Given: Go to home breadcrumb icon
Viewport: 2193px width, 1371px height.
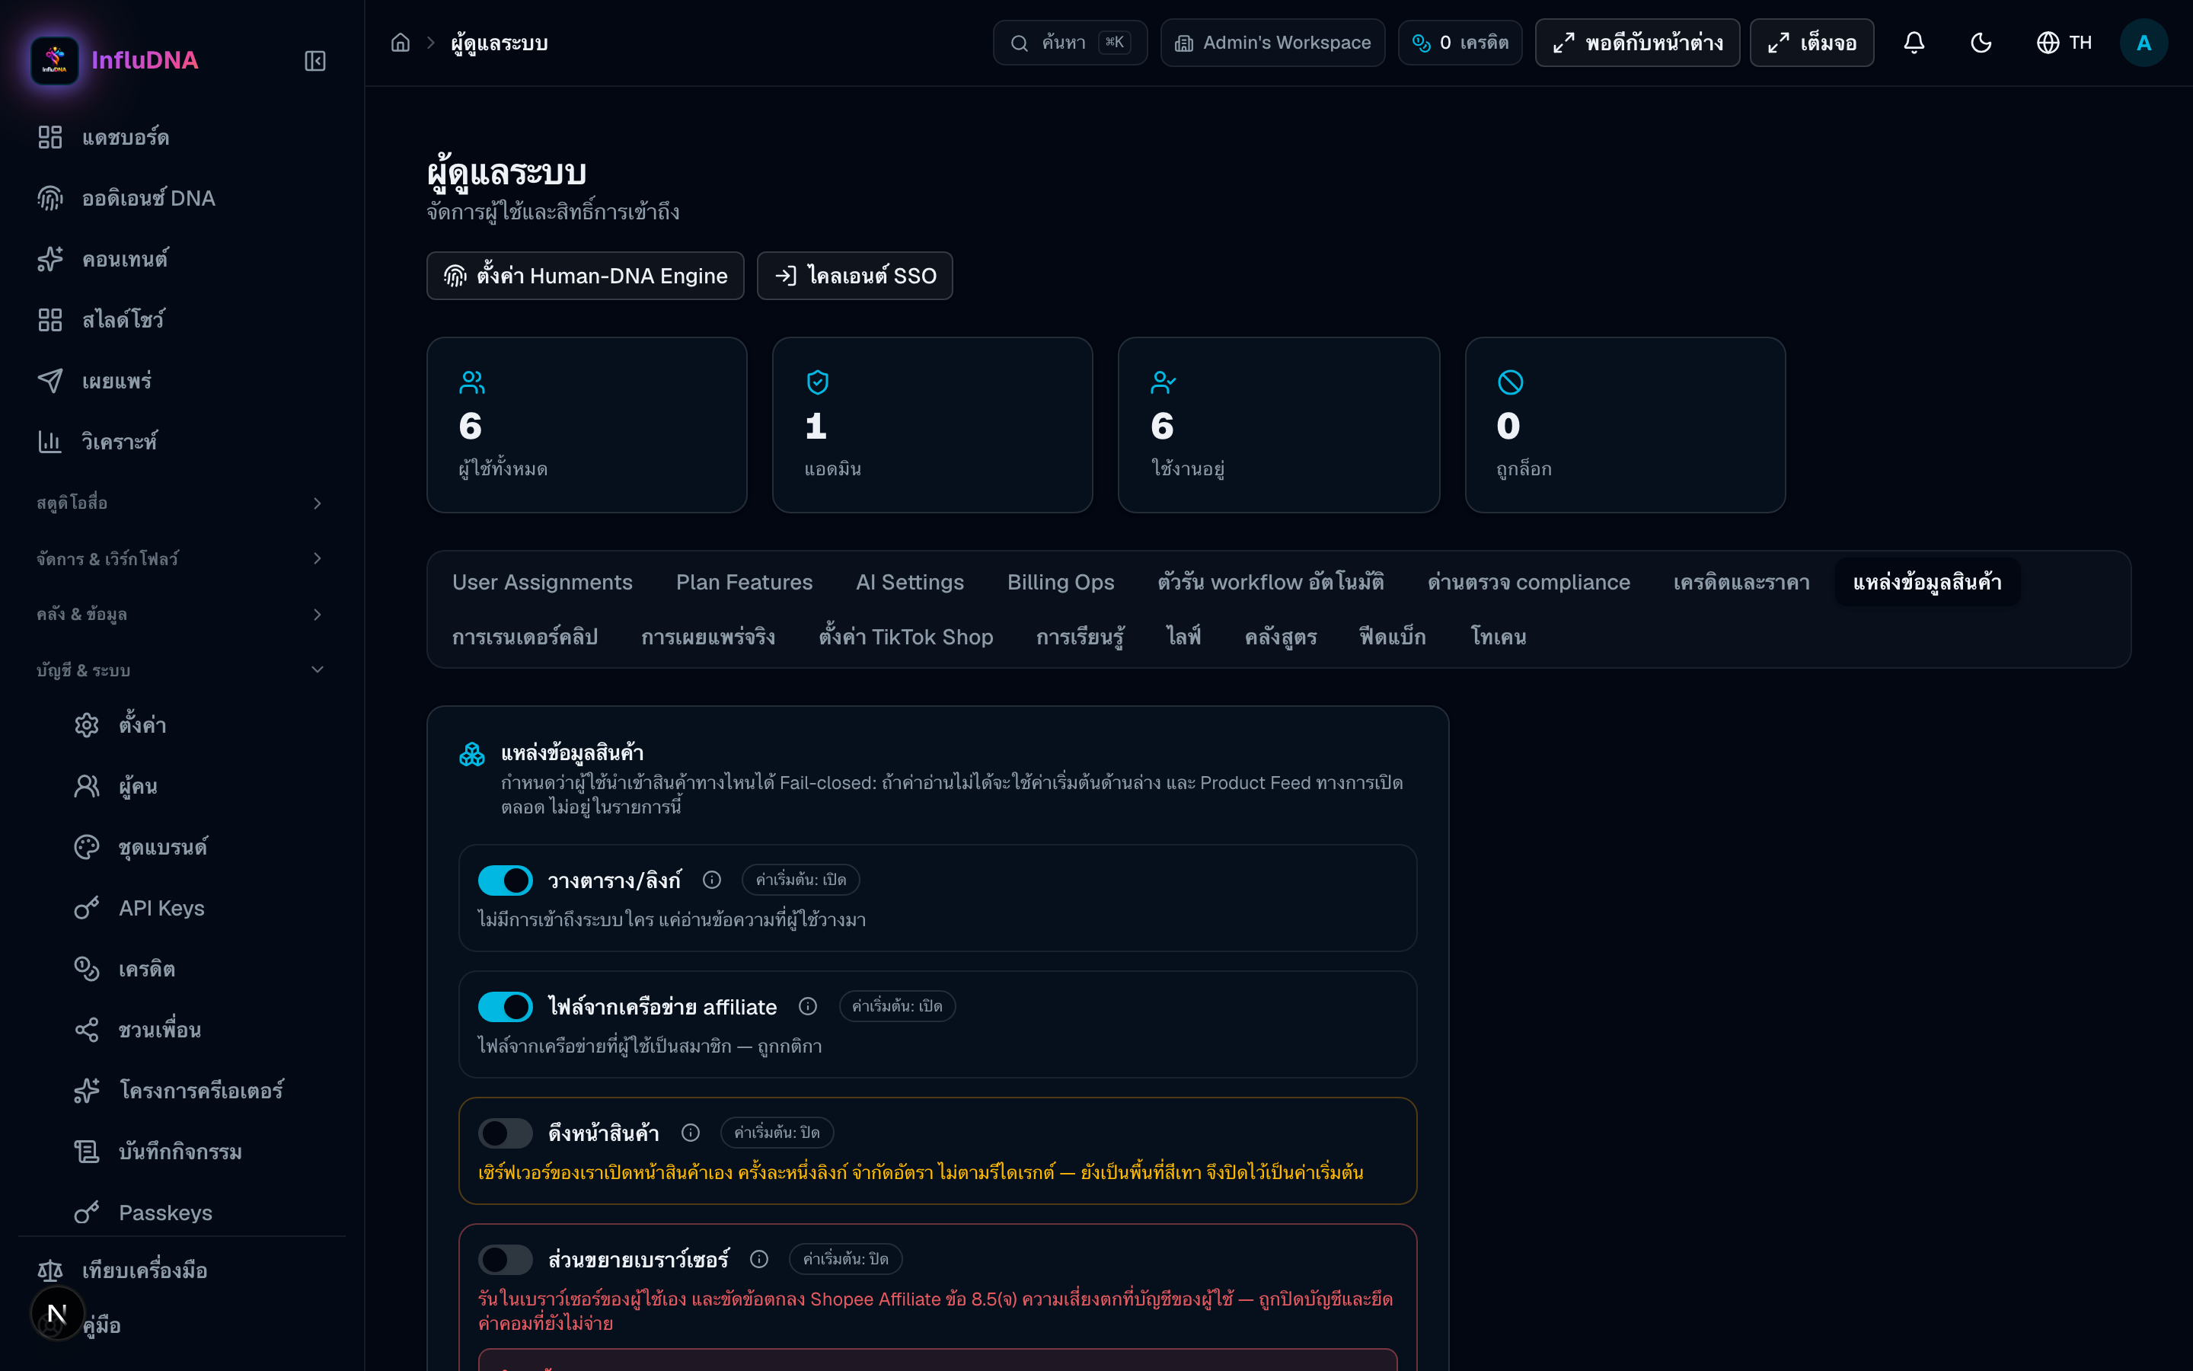Looking at the screenshot, I should coord(401,43).
